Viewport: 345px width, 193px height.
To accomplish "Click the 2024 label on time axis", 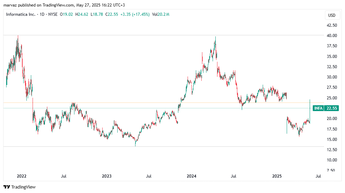I will click(191, 176).
